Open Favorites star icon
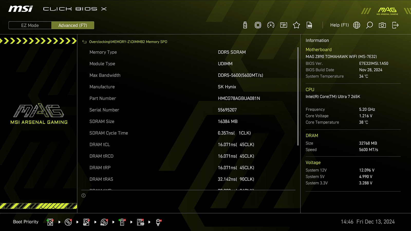 [296, 25]
